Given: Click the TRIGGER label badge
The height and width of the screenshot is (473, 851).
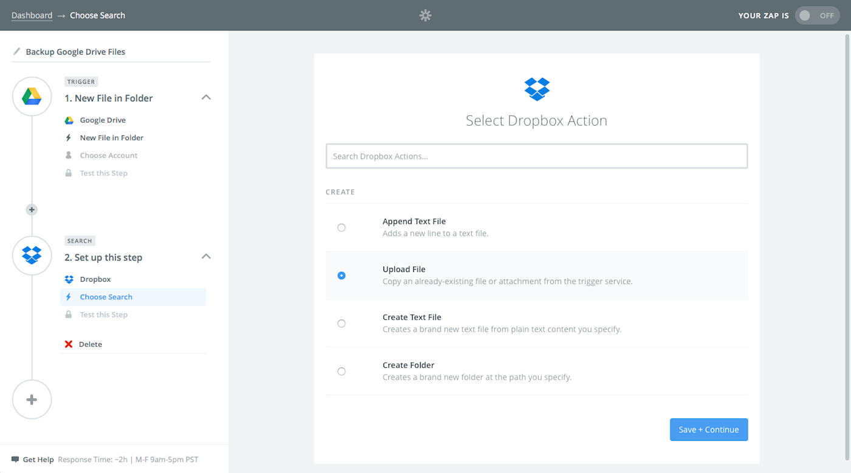Looking at the screenshot, I should [x=81, y=81].
